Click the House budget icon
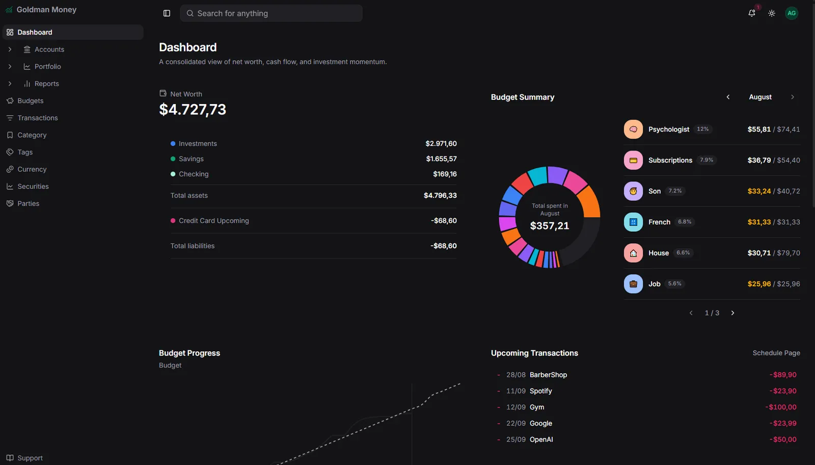Image resolution: width=815 pixels, height=465 pixels. [633, 253]
